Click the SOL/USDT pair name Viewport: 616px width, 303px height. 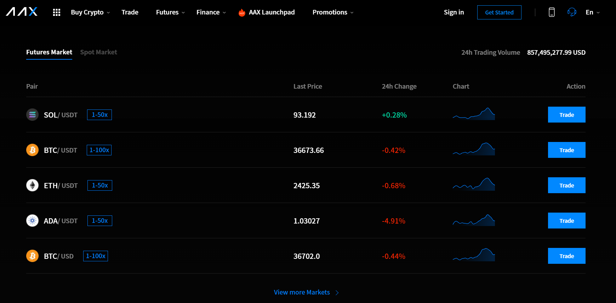(x=61, y=115)
